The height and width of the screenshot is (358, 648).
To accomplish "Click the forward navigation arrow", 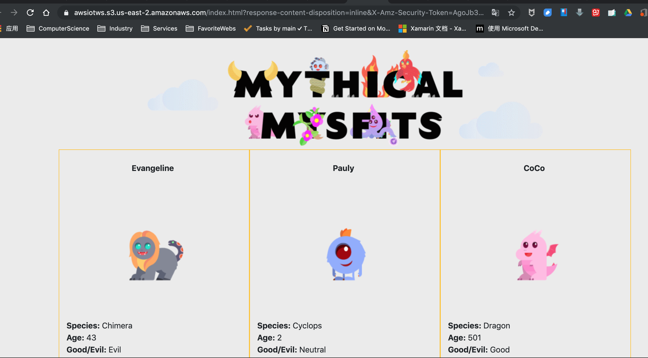I will 14,12.
